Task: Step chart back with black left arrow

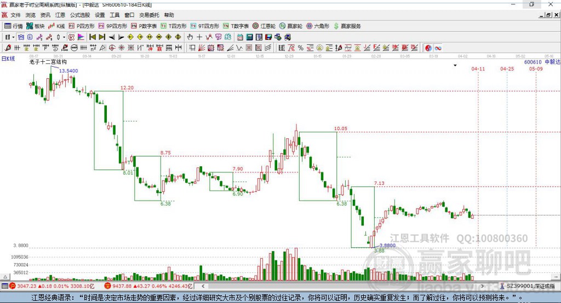Action: 112,37
